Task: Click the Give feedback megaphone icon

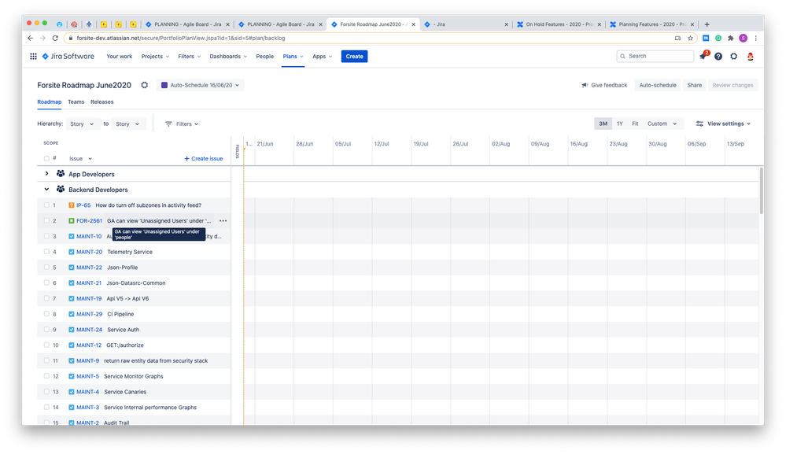Action: (x=584, y=85)
